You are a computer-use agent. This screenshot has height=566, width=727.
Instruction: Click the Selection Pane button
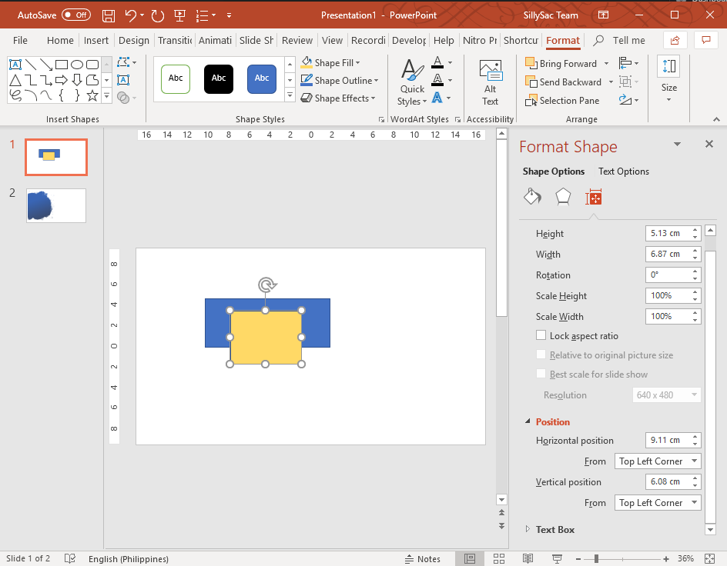coord(562,100)
